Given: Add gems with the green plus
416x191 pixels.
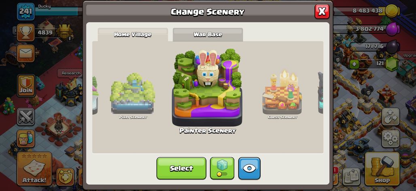Looking at the screenshot, I should 354,64.
